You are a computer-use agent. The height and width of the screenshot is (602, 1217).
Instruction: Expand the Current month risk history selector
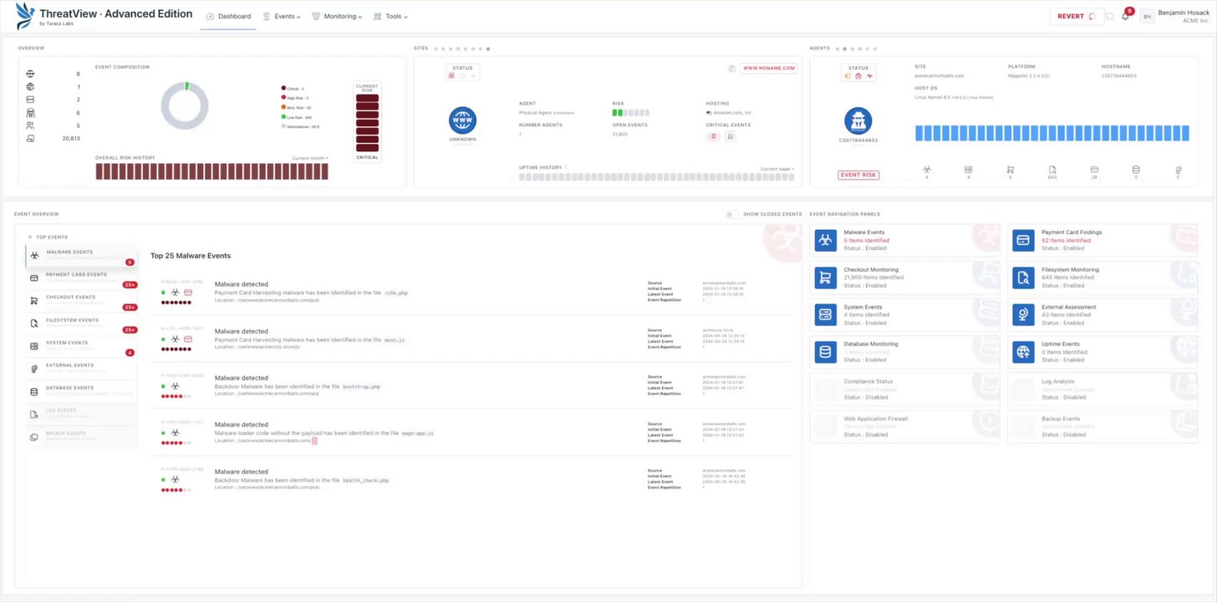(x=310, y=158)
